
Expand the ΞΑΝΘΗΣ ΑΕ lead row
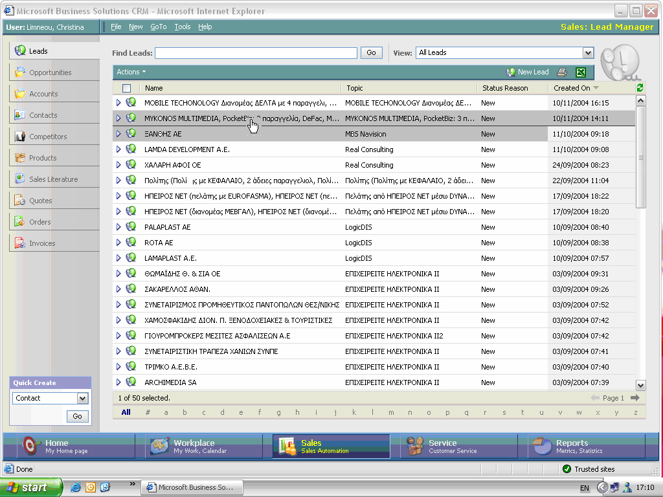pyautogui.click(x=118, y=134)
